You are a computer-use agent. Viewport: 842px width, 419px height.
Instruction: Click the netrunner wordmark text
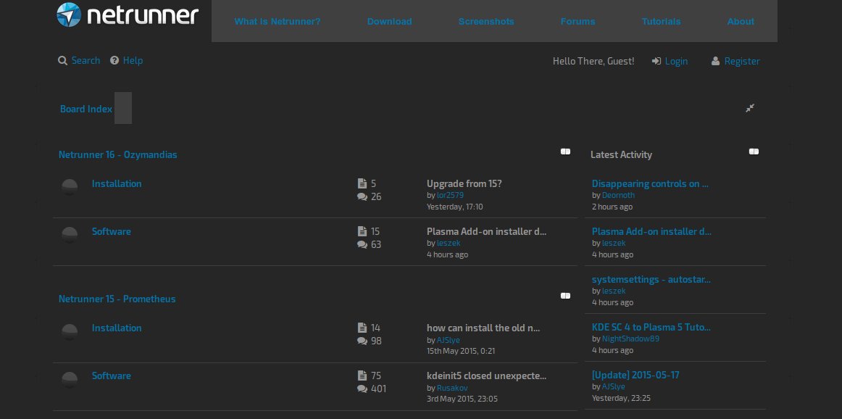click(x=143, y=15)
